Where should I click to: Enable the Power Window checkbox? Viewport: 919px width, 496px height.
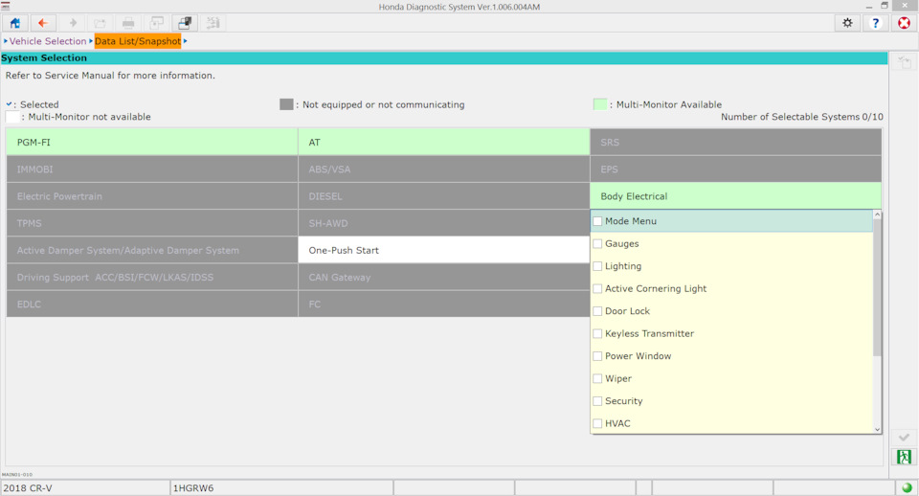597,356
